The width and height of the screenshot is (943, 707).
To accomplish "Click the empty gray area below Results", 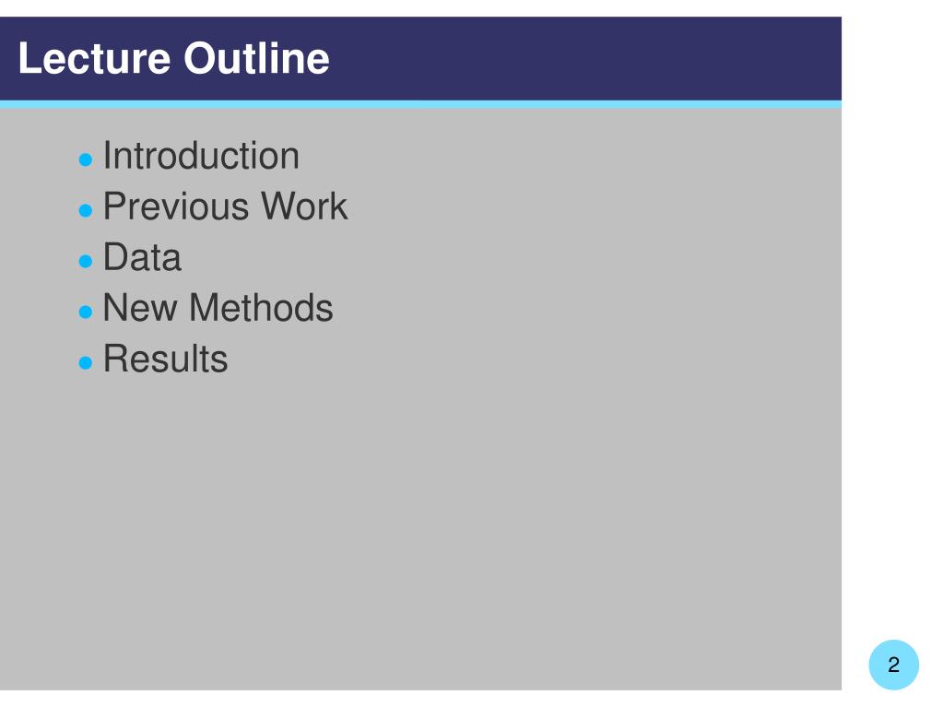I will tap(420, 529).
